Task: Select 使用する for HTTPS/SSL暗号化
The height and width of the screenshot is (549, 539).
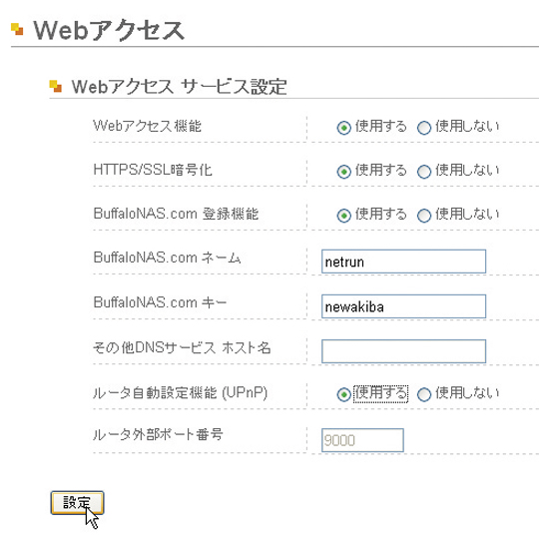Action: (x=343, y=172)
